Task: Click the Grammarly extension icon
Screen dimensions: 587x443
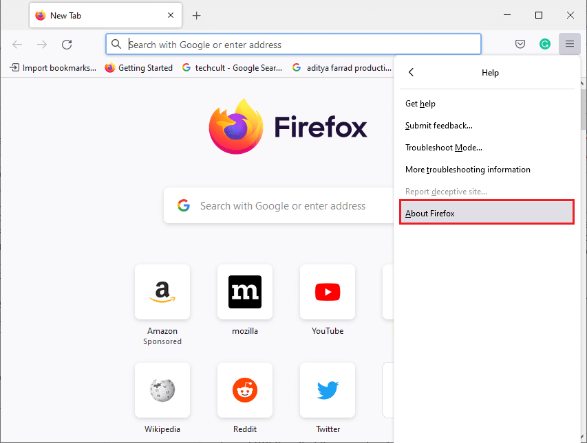Action: [x=545, y=44]
